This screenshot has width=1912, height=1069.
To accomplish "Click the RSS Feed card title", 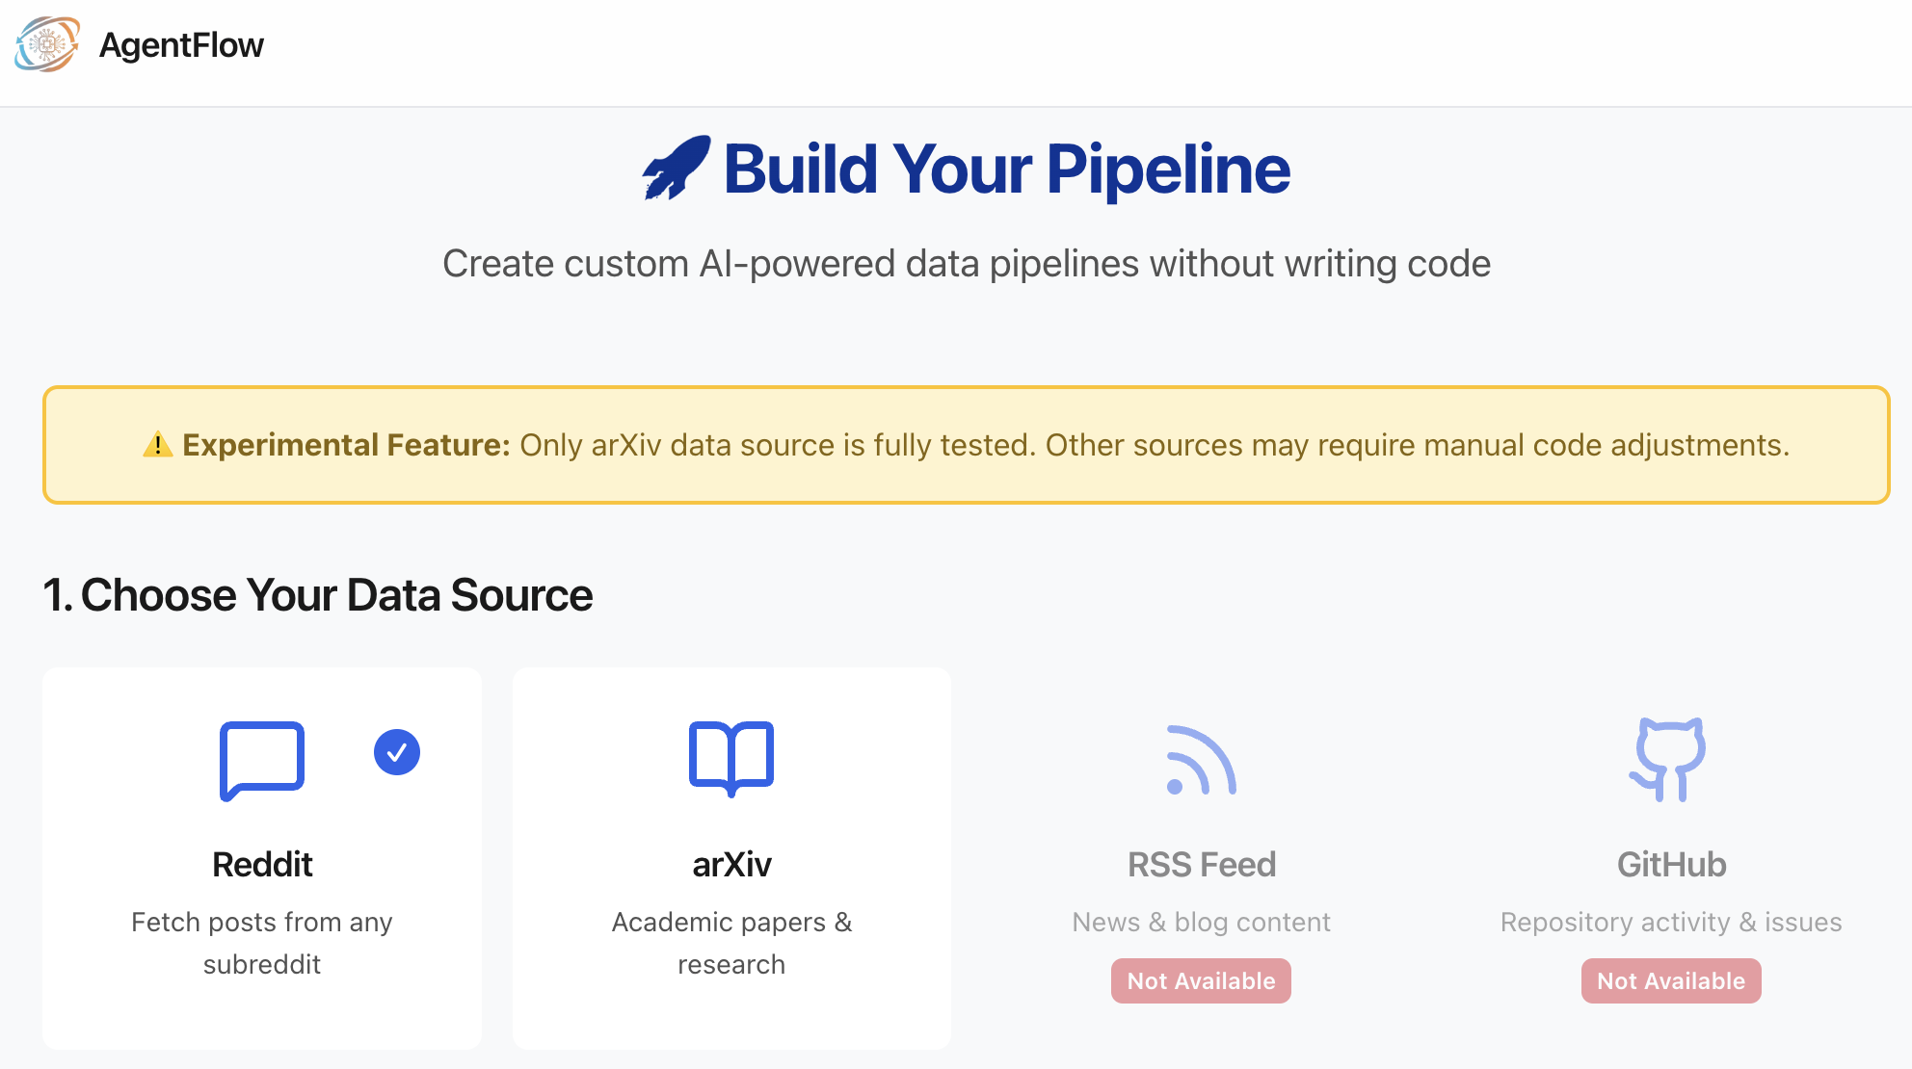I will (x=1201, y=864).
